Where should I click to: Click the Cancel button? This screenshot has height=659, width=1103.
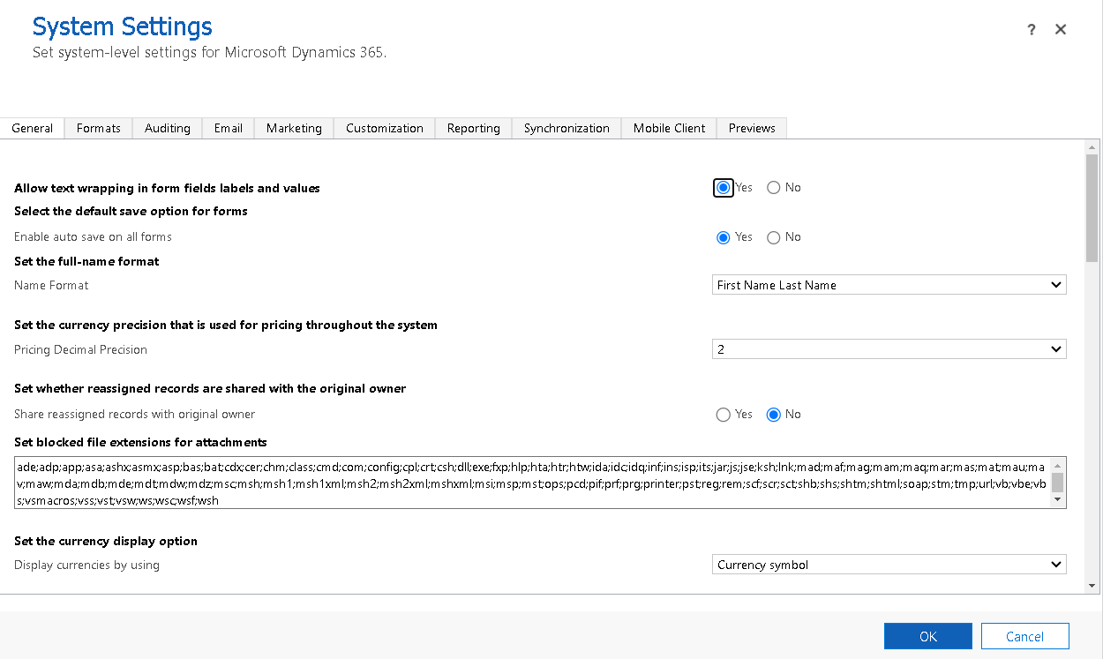[1025, 636]
